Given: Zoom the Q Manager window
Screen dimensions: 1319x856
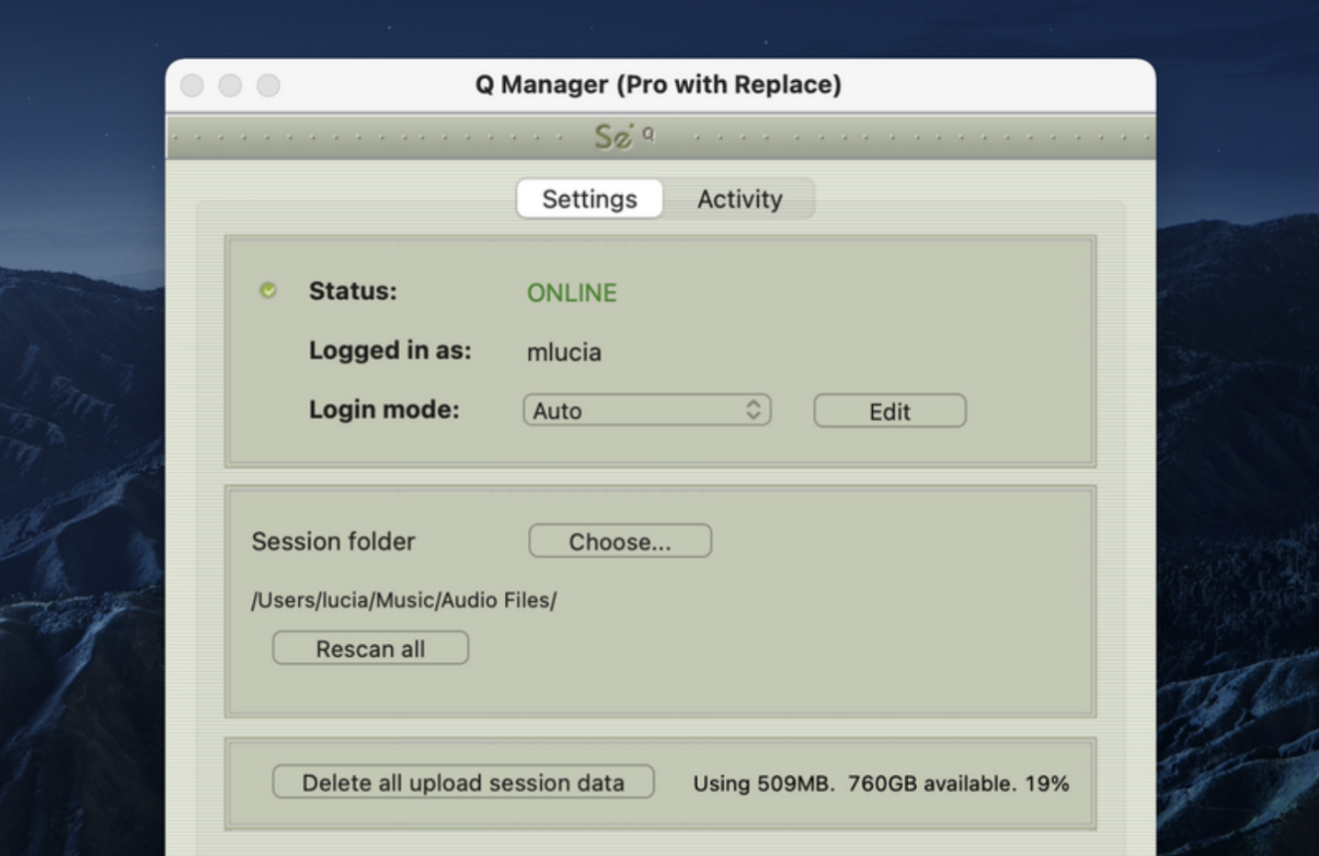Looking at the screenshot, I should click(269, 86).
